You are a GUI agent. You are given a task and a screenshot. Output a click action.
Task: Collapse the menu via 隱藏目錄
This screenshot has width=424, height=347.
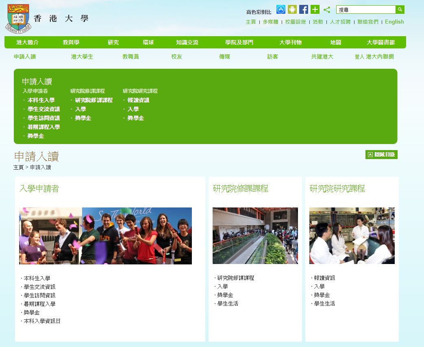pos(384,154)
